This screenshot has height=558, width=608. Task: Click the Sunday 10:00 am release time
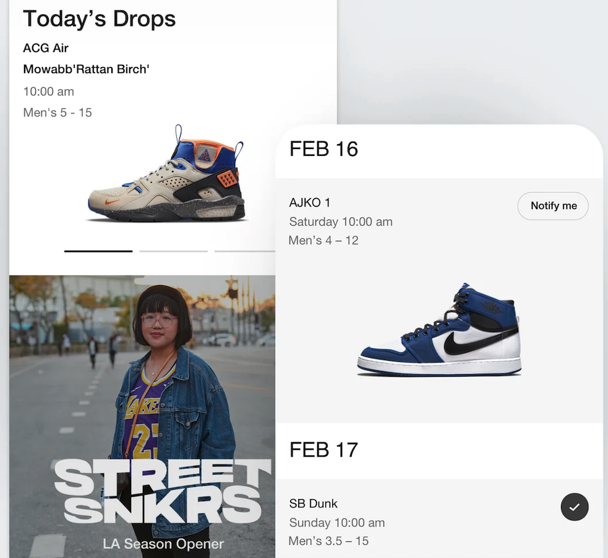click(x=337, y=523)
